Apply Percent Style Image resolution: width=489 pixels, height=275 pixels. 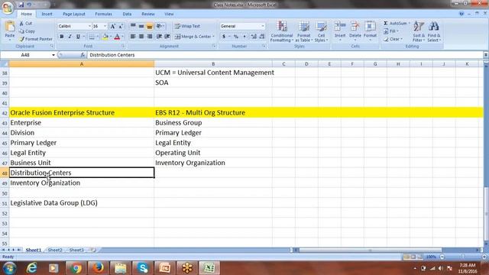(236, 37)
